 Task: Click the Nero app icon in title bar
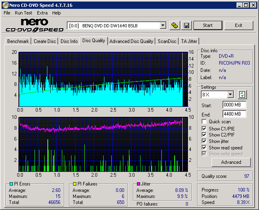(x=5, y=5)
